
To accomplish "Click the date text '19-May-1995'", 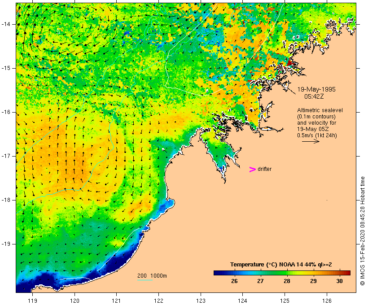I will click(x=316, y=89).
